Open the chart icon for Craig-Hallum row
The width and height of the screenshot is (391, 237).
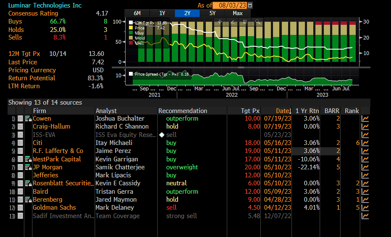[x=365, y=127]
